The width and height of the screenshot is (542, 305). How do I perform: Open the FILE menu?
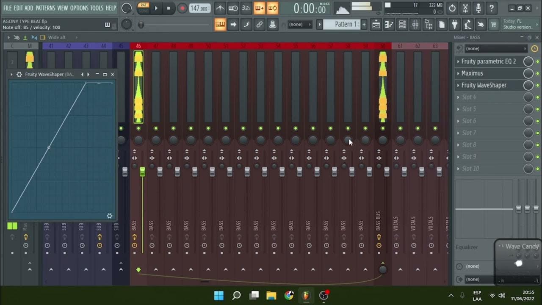point(7,8)
